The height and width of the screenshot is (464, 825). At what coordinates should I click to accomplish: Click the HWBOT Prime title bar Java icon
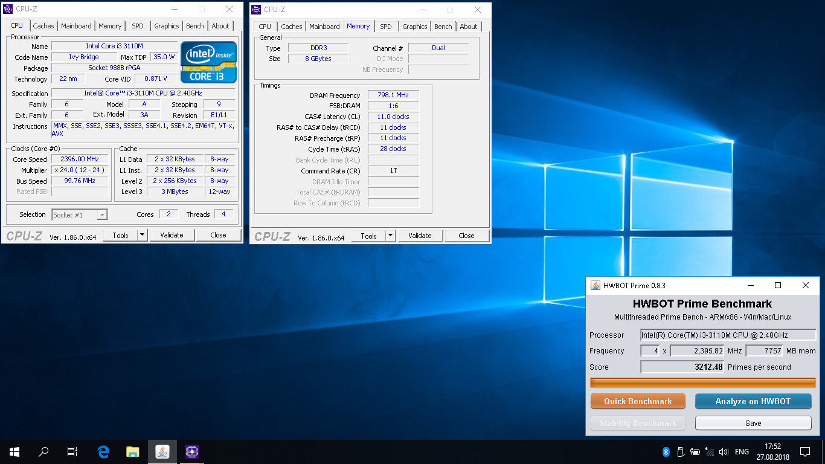click(595, 285)
